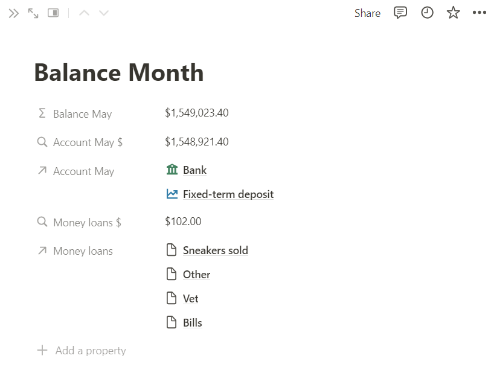Open the three-dot more options menu

pyautogui.click(x=479, y=13)
